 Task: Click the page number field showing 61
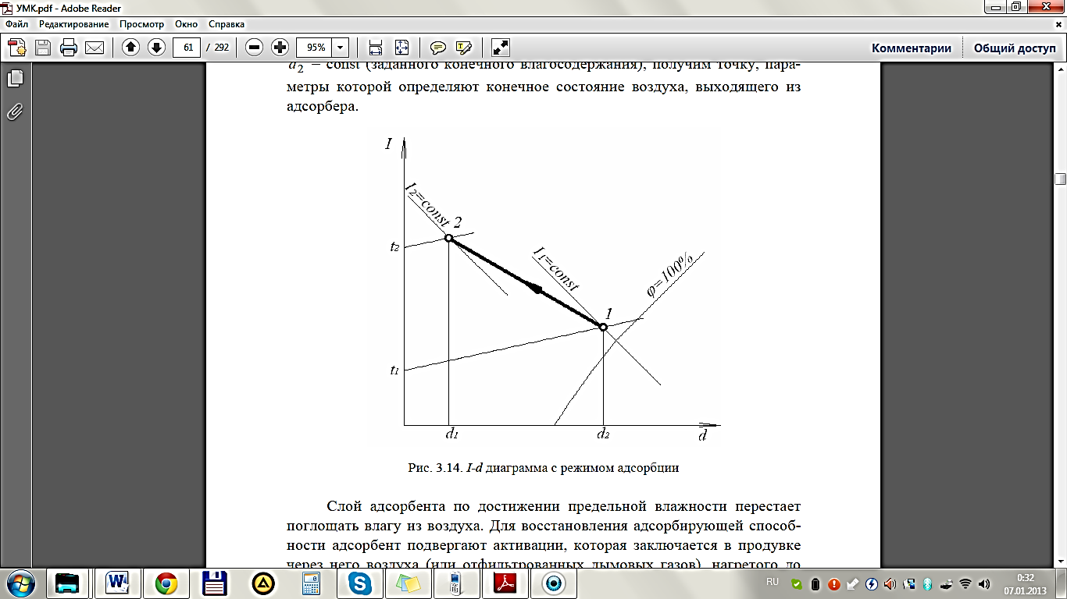coord(187,48)
